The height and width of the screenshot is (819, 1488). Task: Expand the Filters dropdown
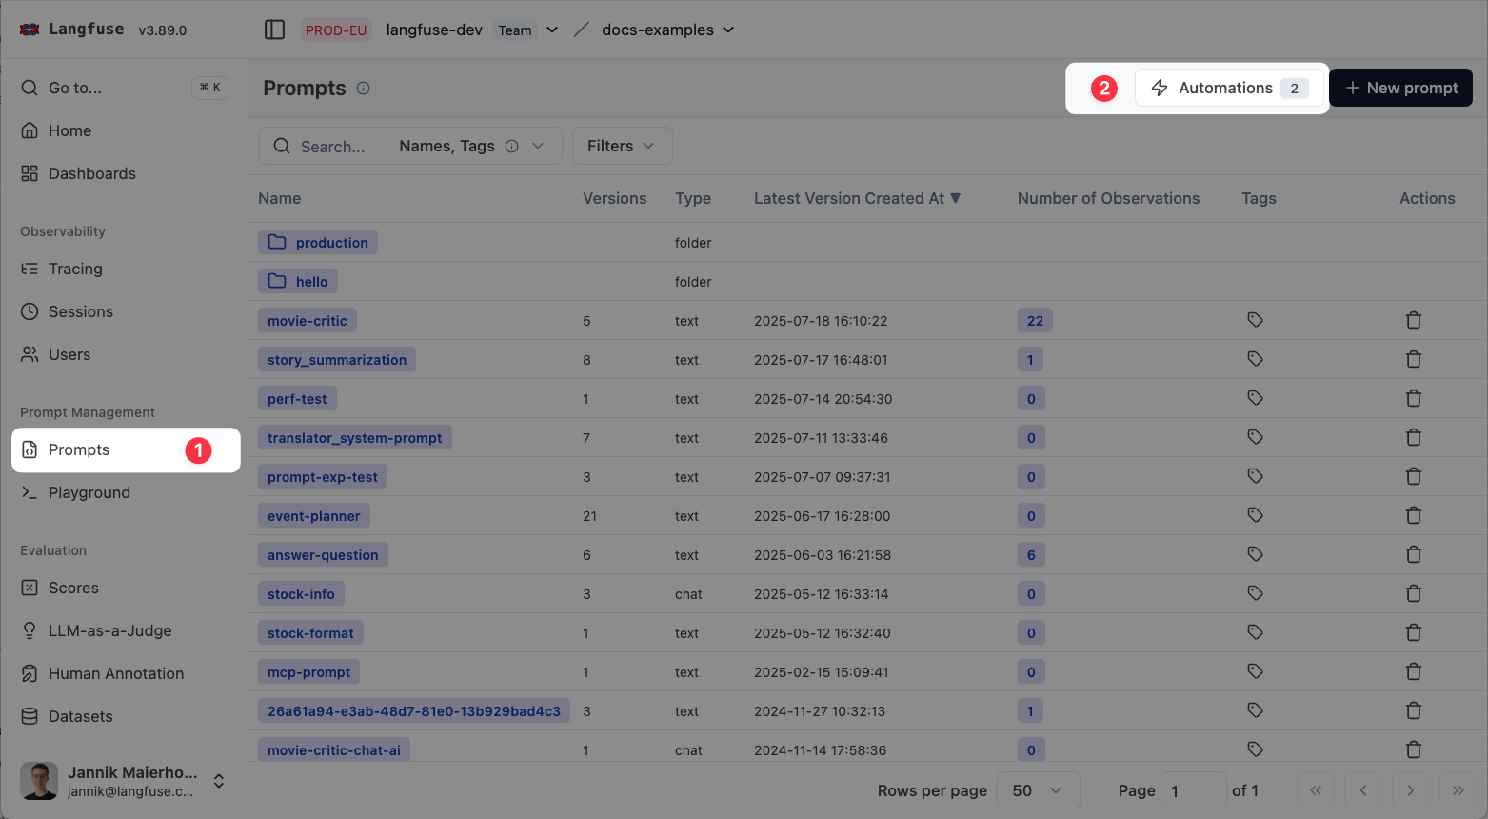pyautogui.click(x=621, y=146)
